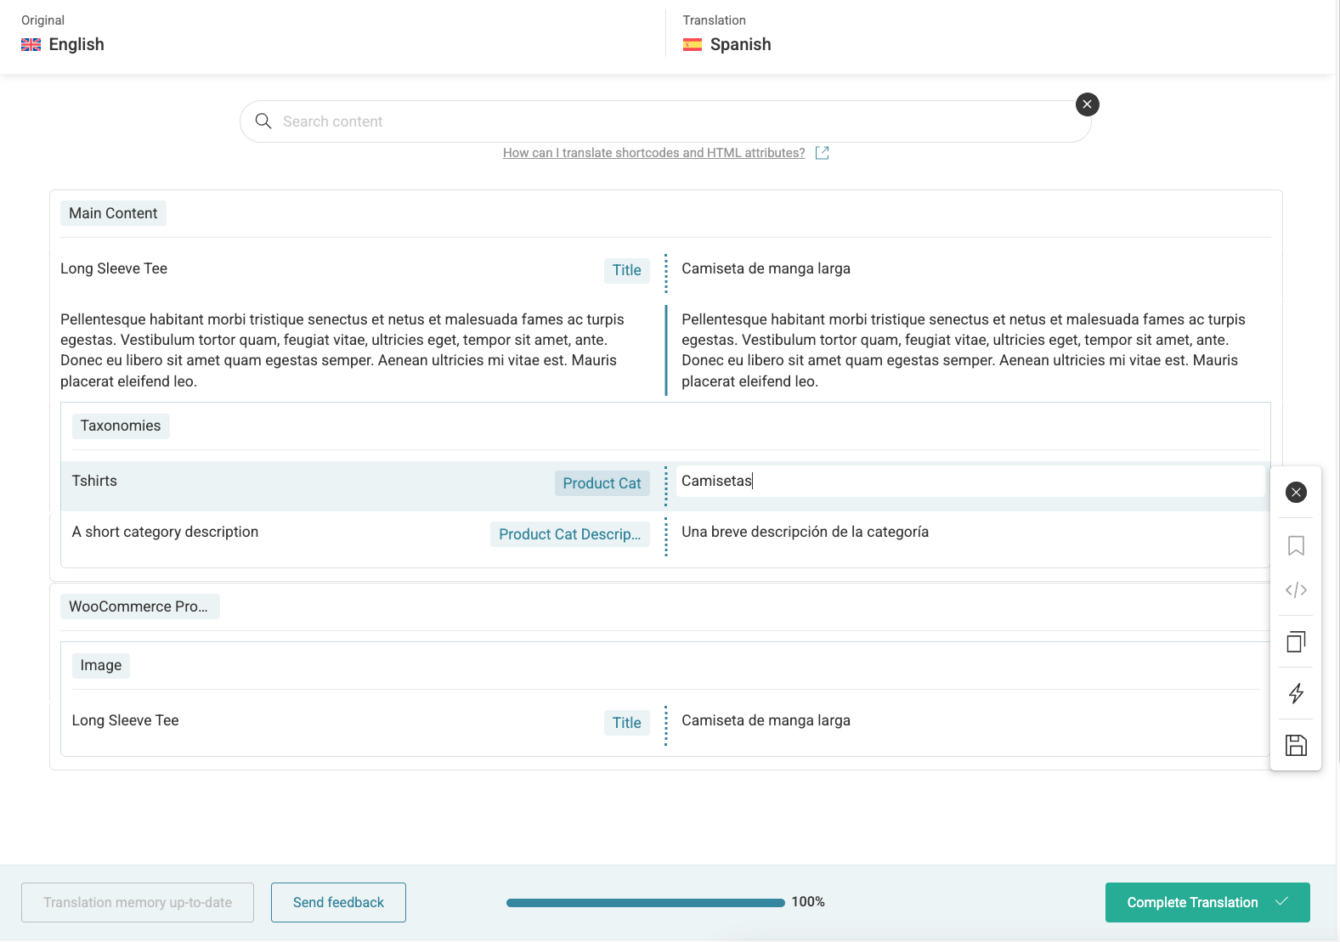Select the Main Content section label

pos(113,213)
